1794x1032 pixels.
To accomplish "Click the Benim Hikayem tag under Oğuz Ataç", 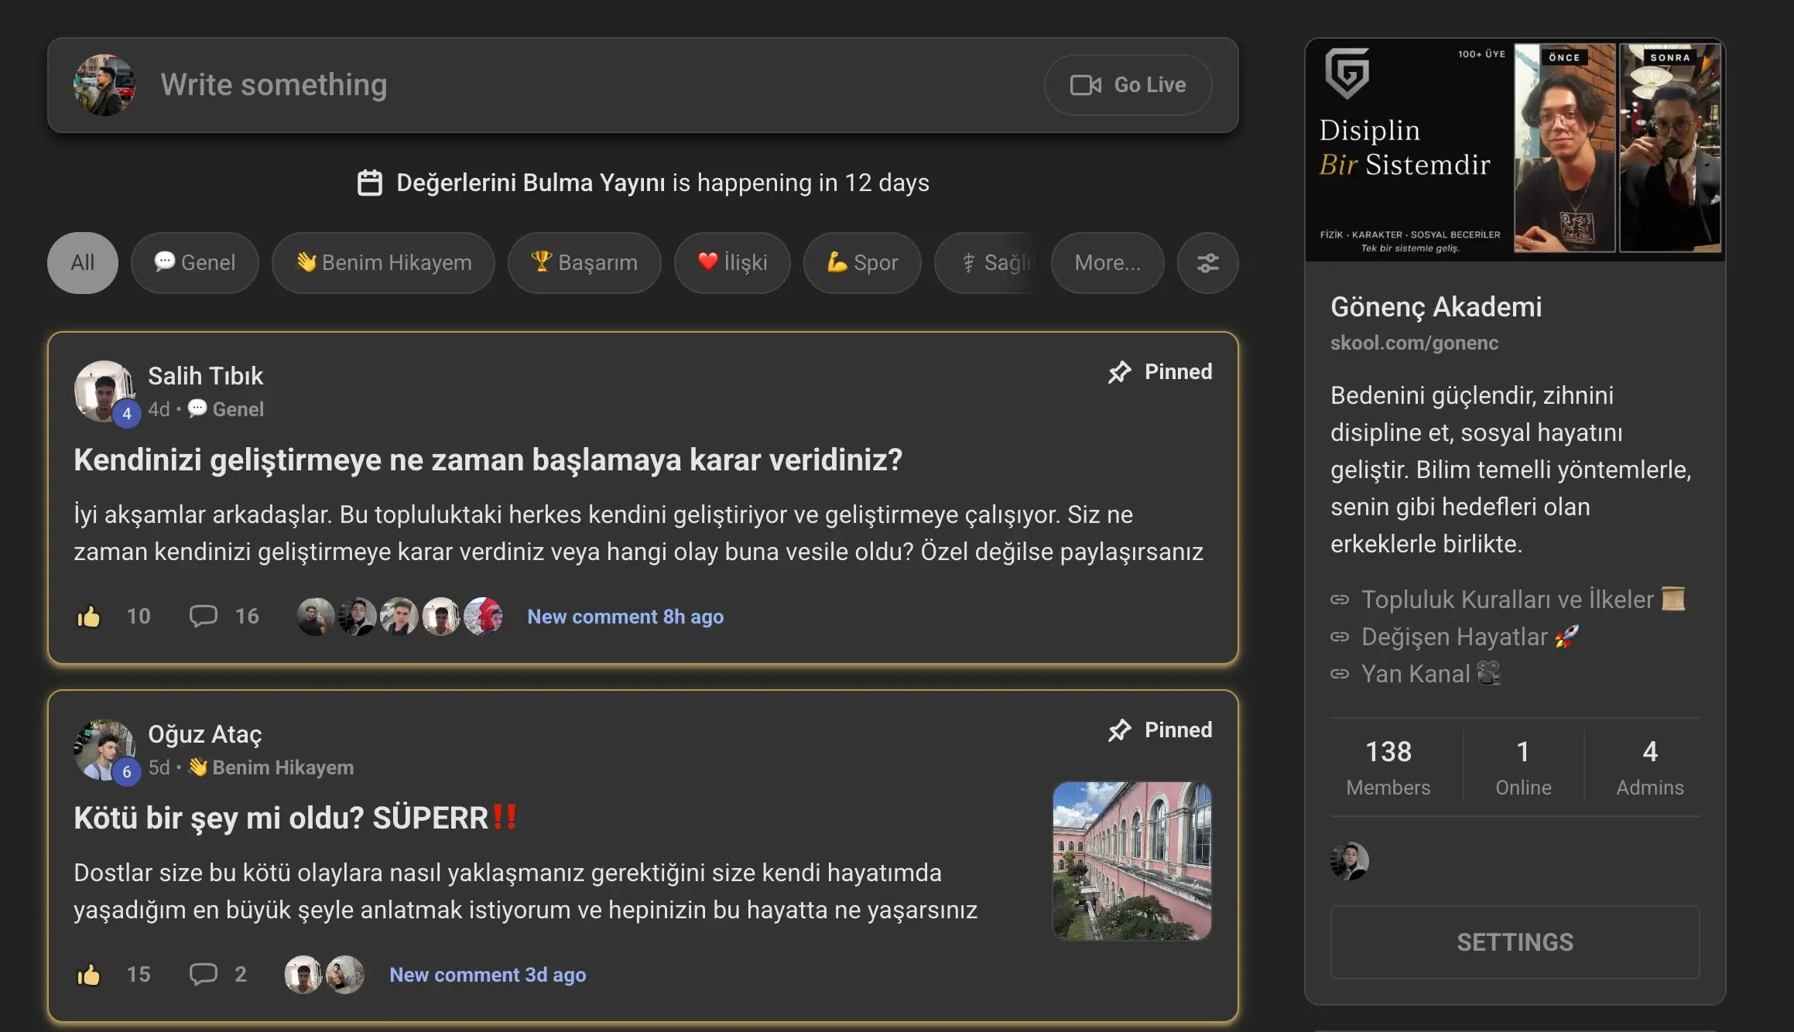I will point(271,767).
